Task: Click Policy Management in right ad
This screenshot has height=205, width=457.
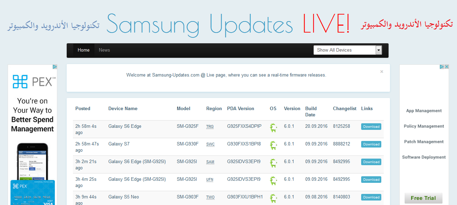Action: pyautogui.click(x=424, y=126)
